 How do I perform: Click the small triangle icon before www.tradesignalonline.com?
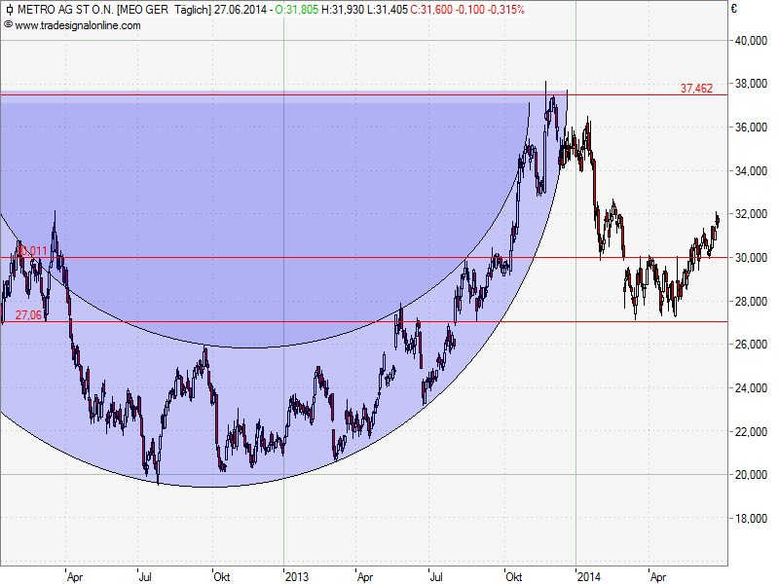pos(8,25)
